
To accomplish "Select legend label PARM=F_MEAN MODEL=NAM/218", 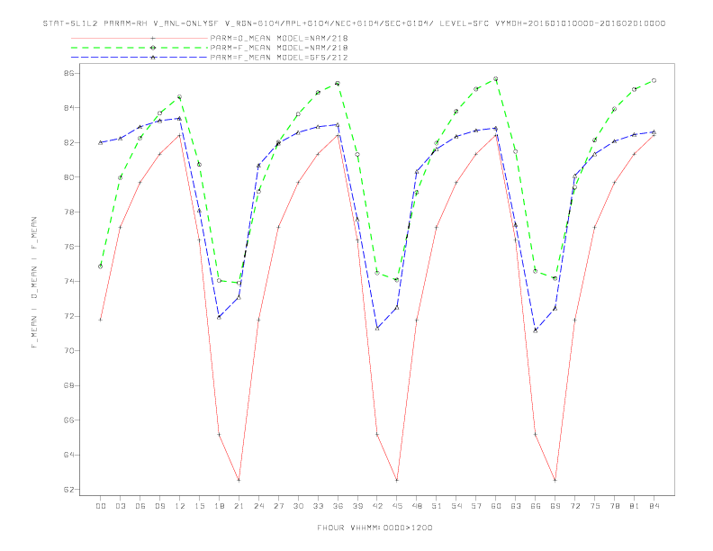I will [x=279, y=48].
